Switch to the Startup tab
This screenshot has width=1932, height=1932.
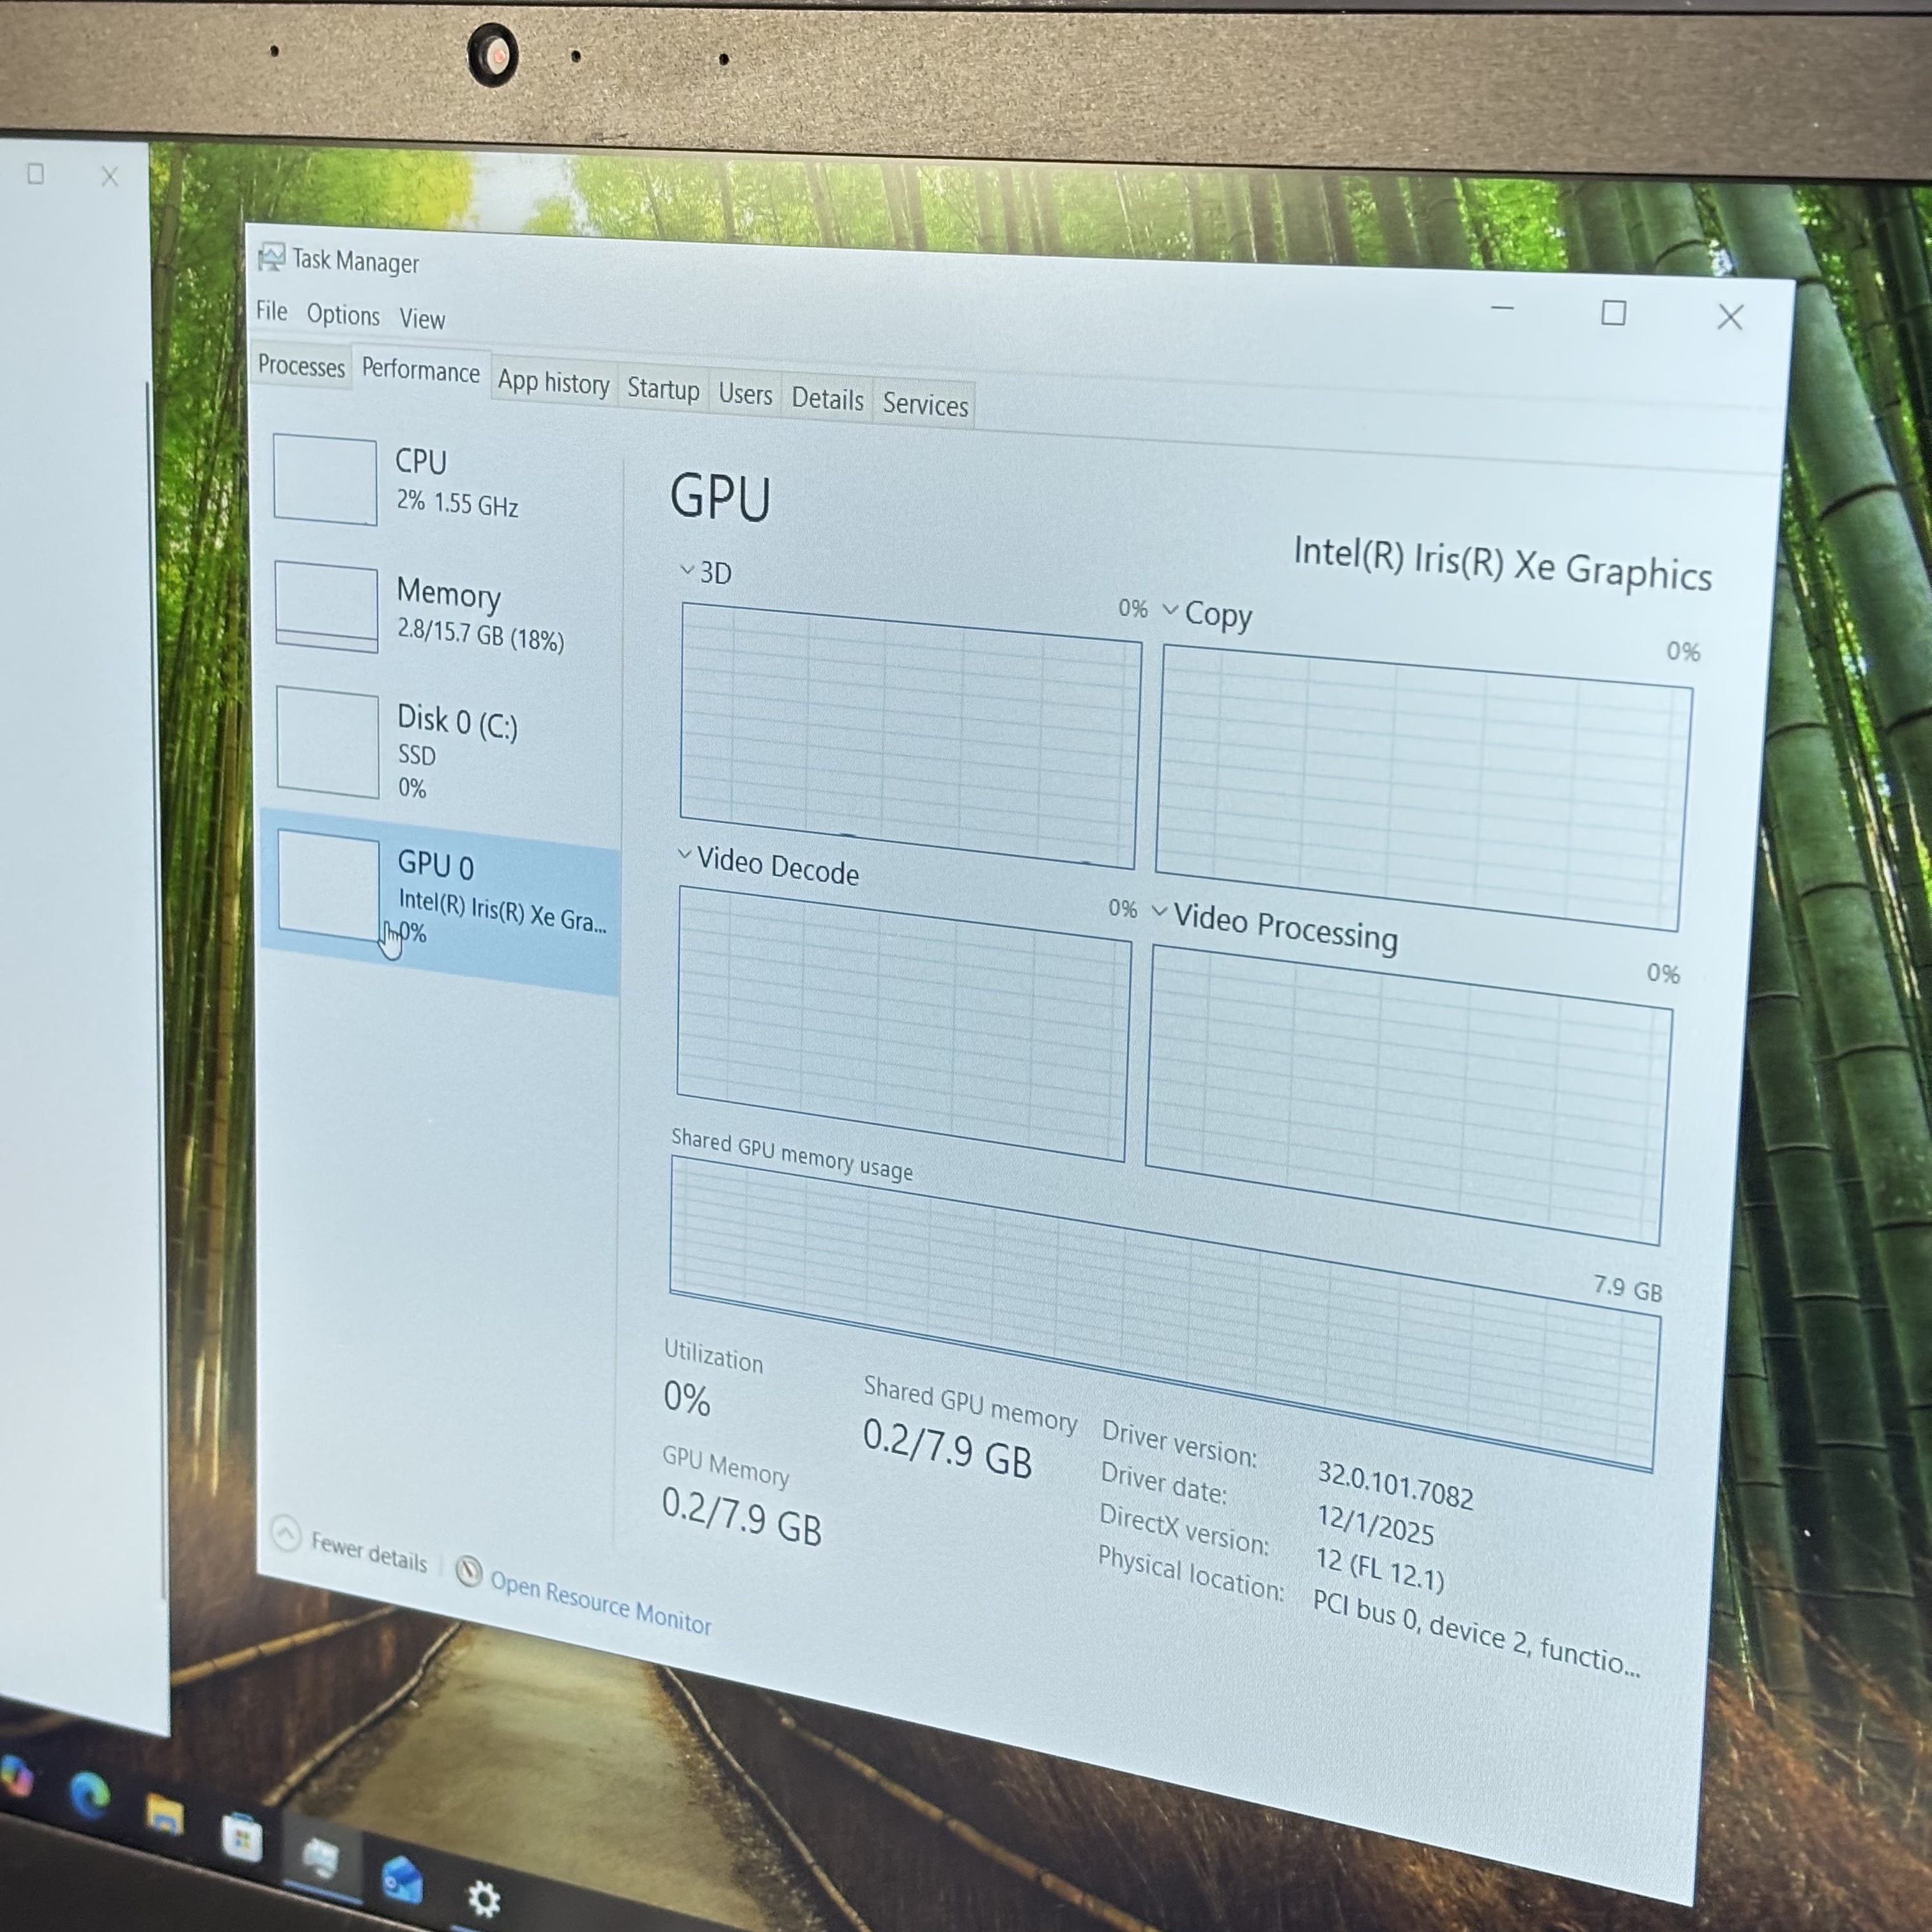point(663,389)
